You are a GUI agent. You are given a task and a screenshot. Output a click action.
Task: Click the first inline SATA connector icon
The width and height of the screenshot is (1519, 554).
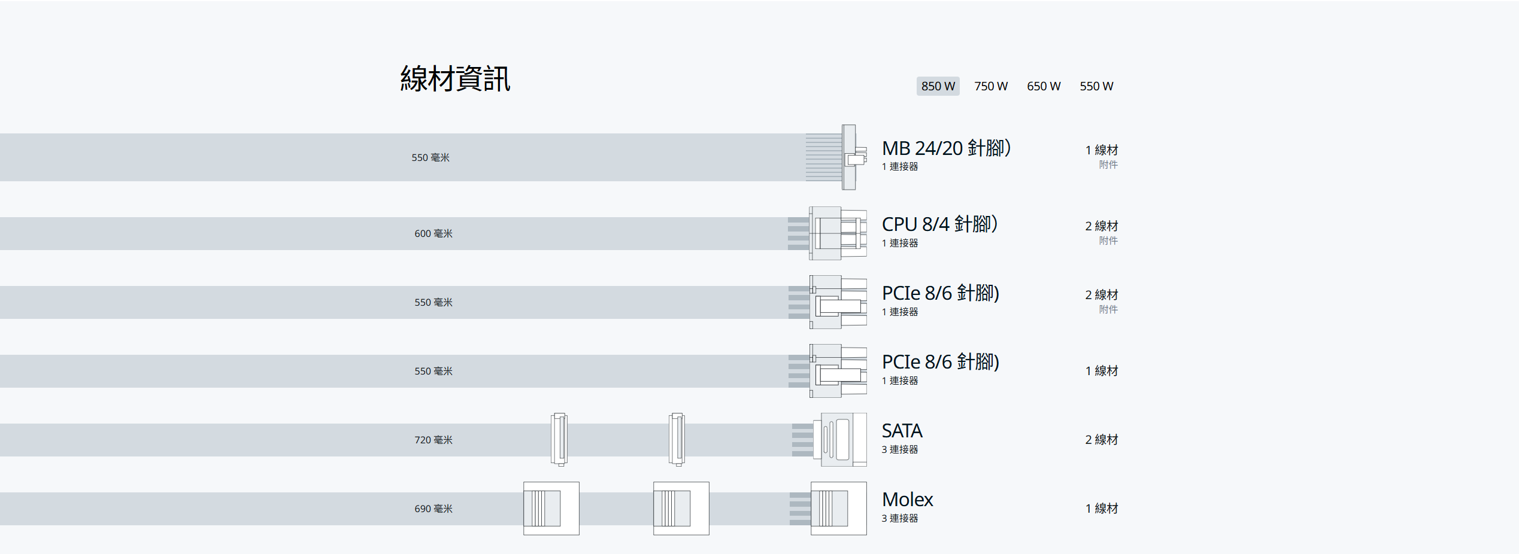(x=559, y=440)
